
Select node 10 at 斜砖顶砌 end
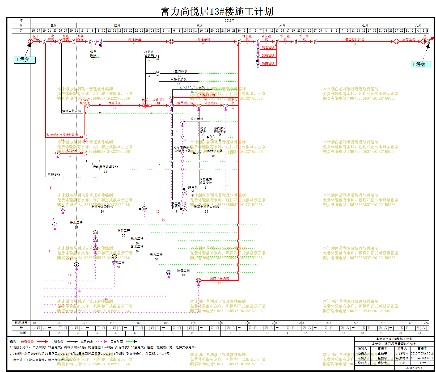tap(85, 137)
